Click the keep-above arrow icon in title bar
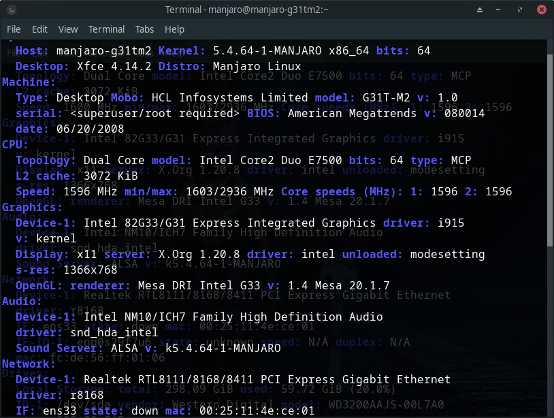The image size is (554, 418). point(479,10)
